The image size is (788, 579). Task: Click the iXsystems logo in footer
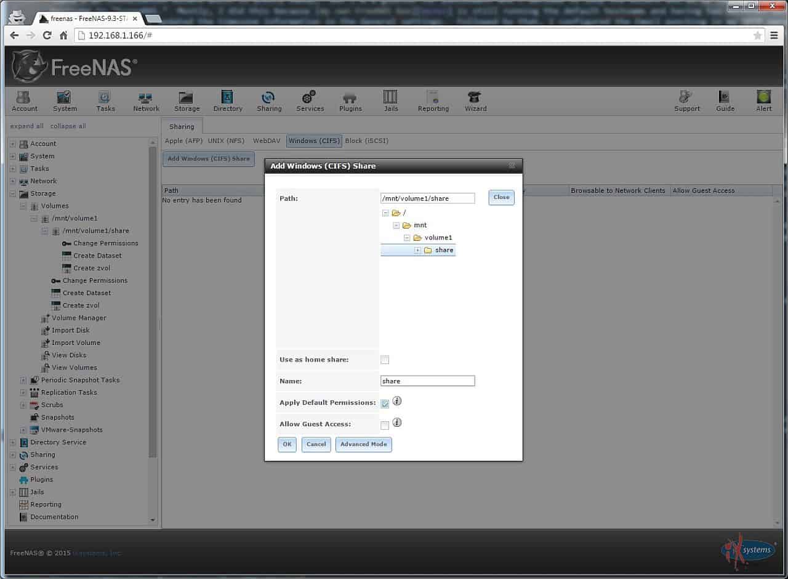[x=749, y=550]
